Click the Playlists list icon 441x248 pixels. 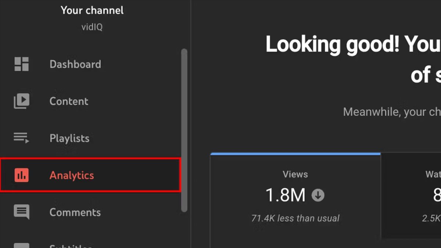21,138
